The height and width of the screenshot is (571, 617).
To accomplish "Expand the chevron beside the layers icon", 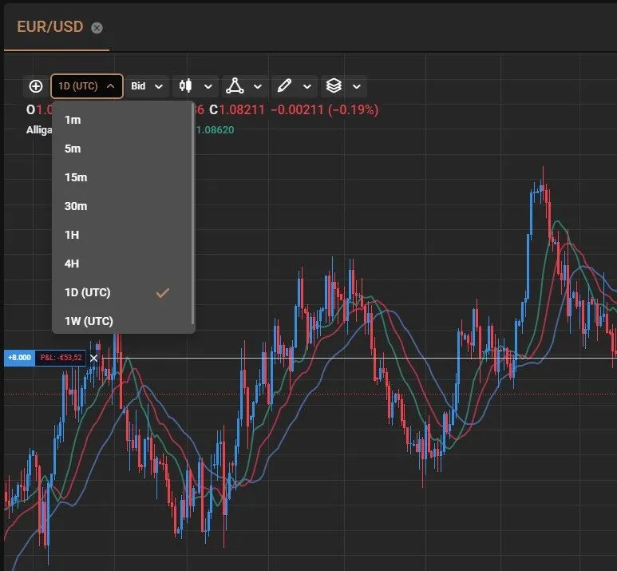I will pyautogui.click(x=356, y=86).
